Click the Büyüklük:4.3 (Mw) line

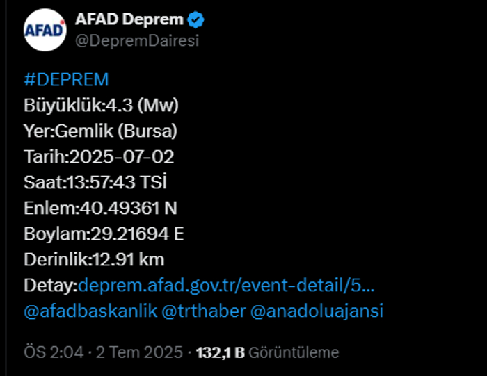pyautogui.click(x=102, y=105)
